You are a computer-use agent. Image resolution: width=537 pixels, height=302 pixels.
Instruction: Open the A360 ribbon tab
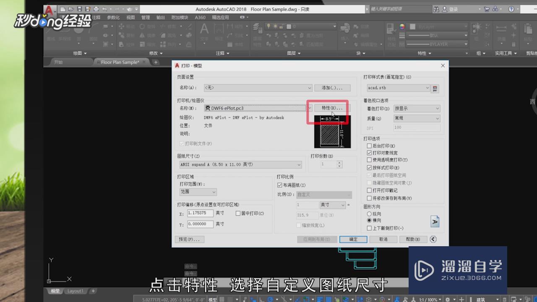200,18
